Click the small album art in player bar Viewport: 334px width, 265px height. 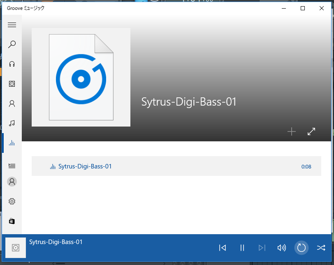[16, 248]
